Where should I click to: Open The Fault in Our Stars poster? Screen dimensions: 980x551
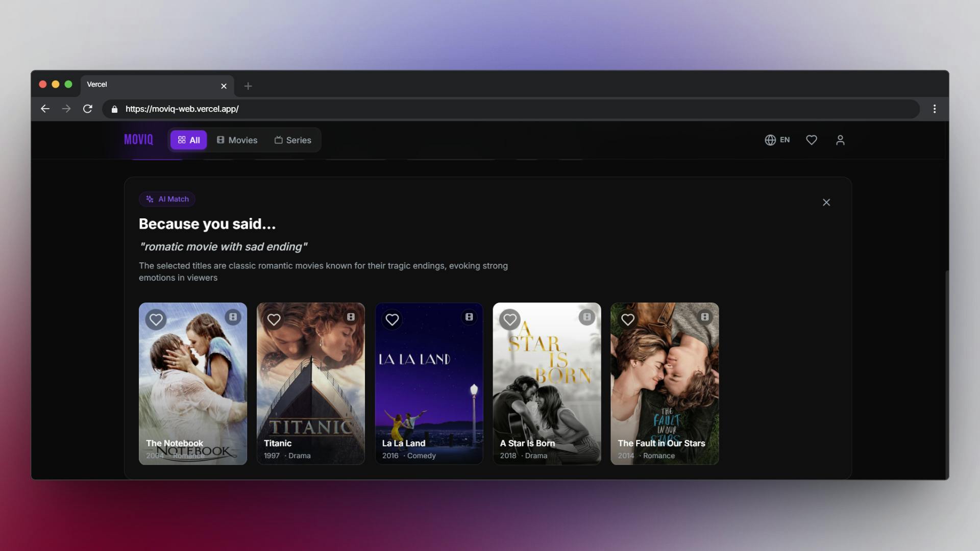[x=665, y=384]
